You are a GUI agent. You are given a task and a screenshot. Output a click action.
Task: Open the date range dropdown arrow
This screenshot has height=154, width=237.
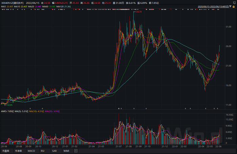tap(230, 6)
